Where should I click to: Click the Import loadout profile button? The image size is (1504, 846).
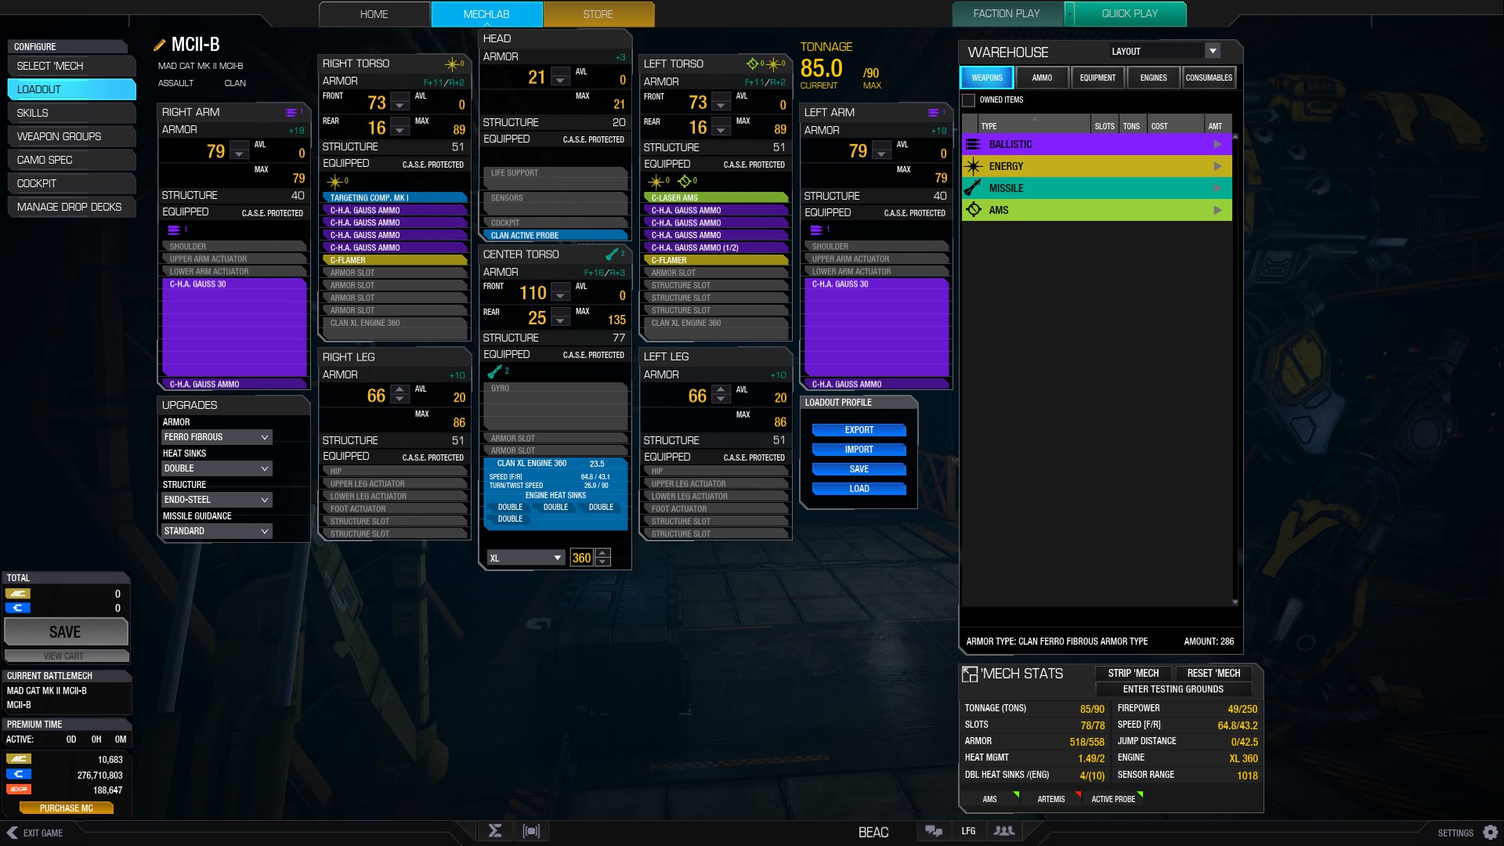pyautogui.click(x=859, y=450)
